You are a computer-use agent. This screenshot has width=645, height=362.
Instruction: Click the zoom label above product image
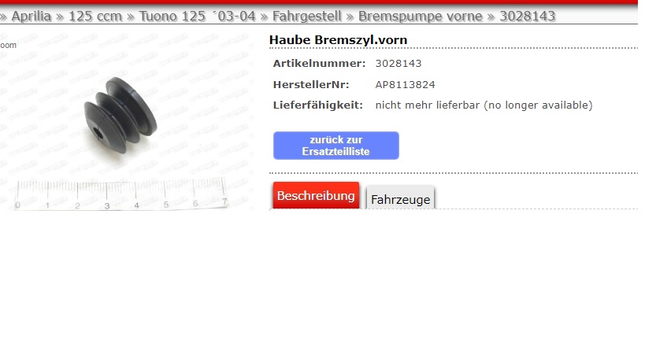pyautogui.click(x=8, y=45)
